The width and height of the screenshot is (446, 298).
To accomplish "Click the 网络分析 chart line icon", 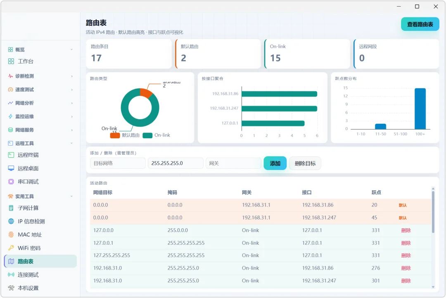I will [10, 103].
